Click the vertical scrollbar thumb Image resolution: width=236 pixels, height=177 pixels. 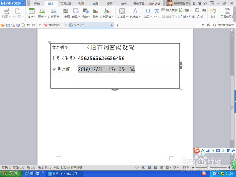232,107
